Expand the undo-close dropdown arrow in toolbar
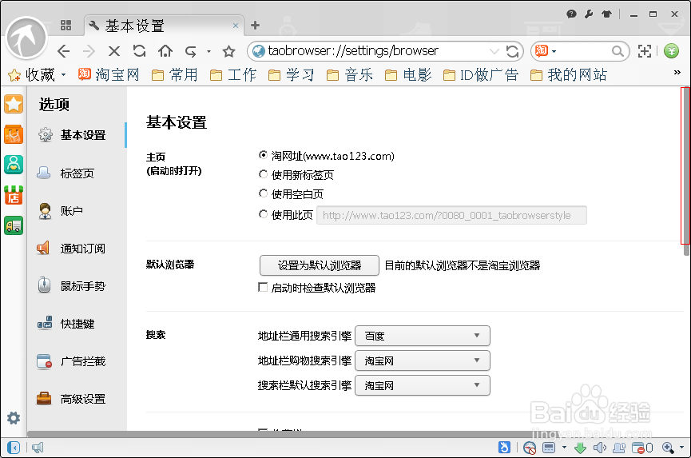 click(x=208, y=52)
